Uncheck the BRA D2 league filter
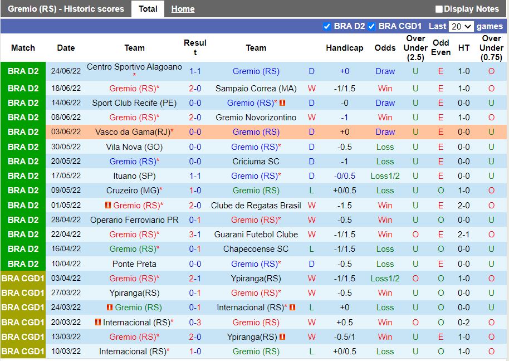Screen dimensions: 509x361 (327, 26)
